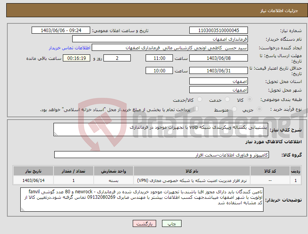Click the unit cell بسته

click(114, 180)
